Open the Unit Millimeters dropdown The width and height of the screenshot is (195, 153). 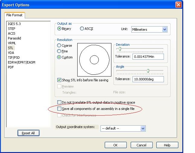click(x=149, y=30)
